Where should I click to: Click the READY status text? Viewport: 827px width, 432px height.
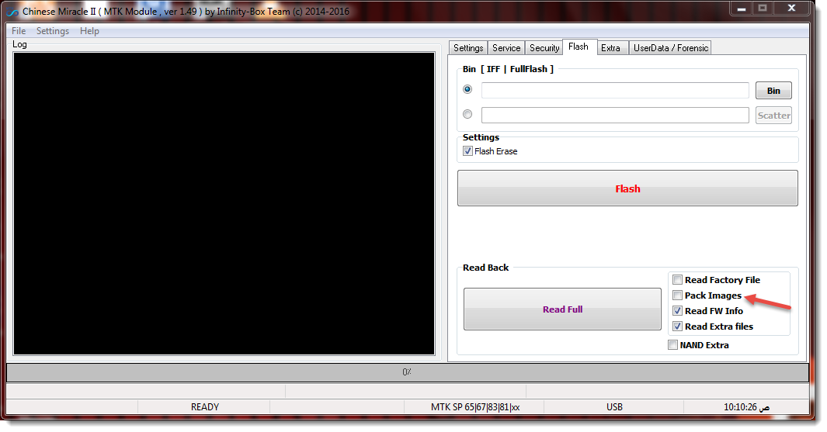coord(205,407)
